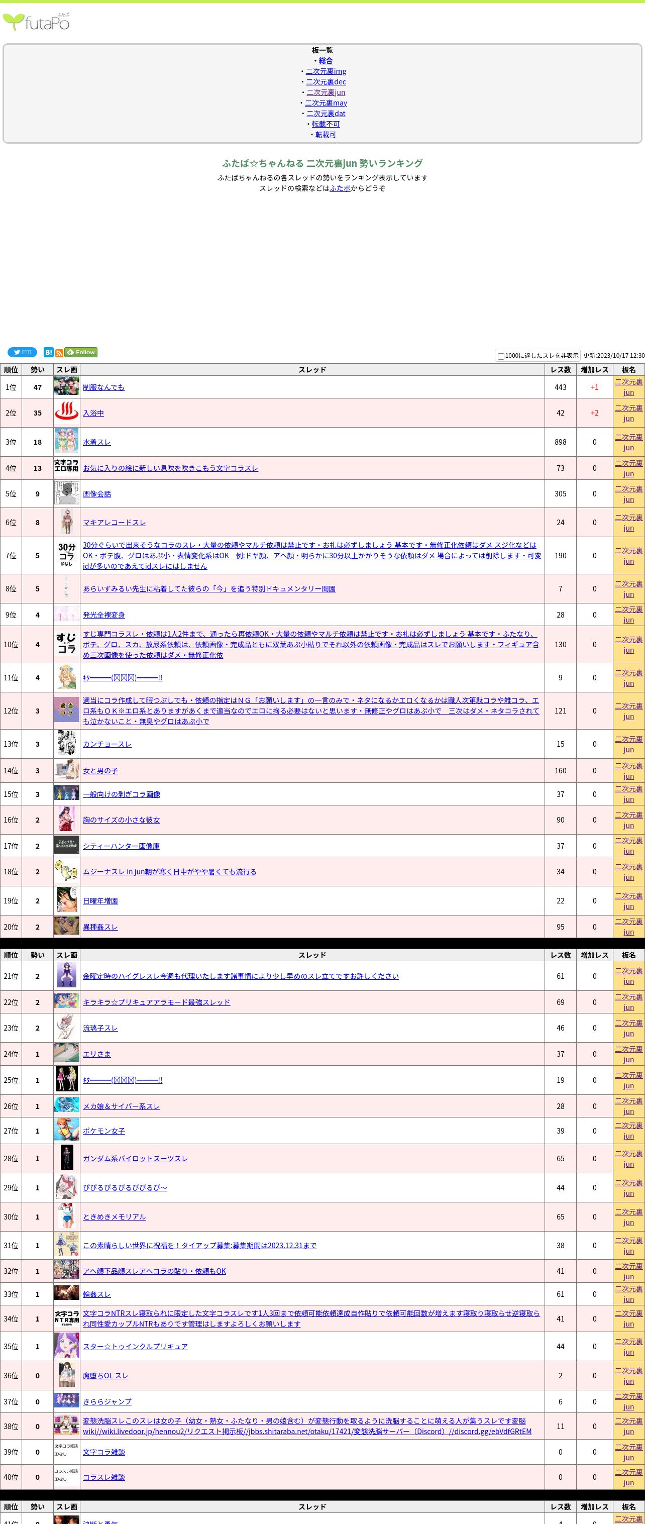Open the 水着スレ thread
The image size is (645, 1524).
pos(96,442)
